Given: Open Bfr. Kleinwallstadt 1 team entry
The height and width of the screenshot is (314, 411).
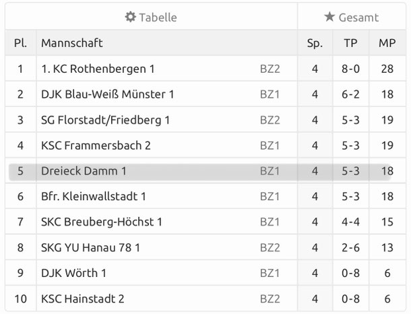Looking at the screenshot, I should point(94,197).
